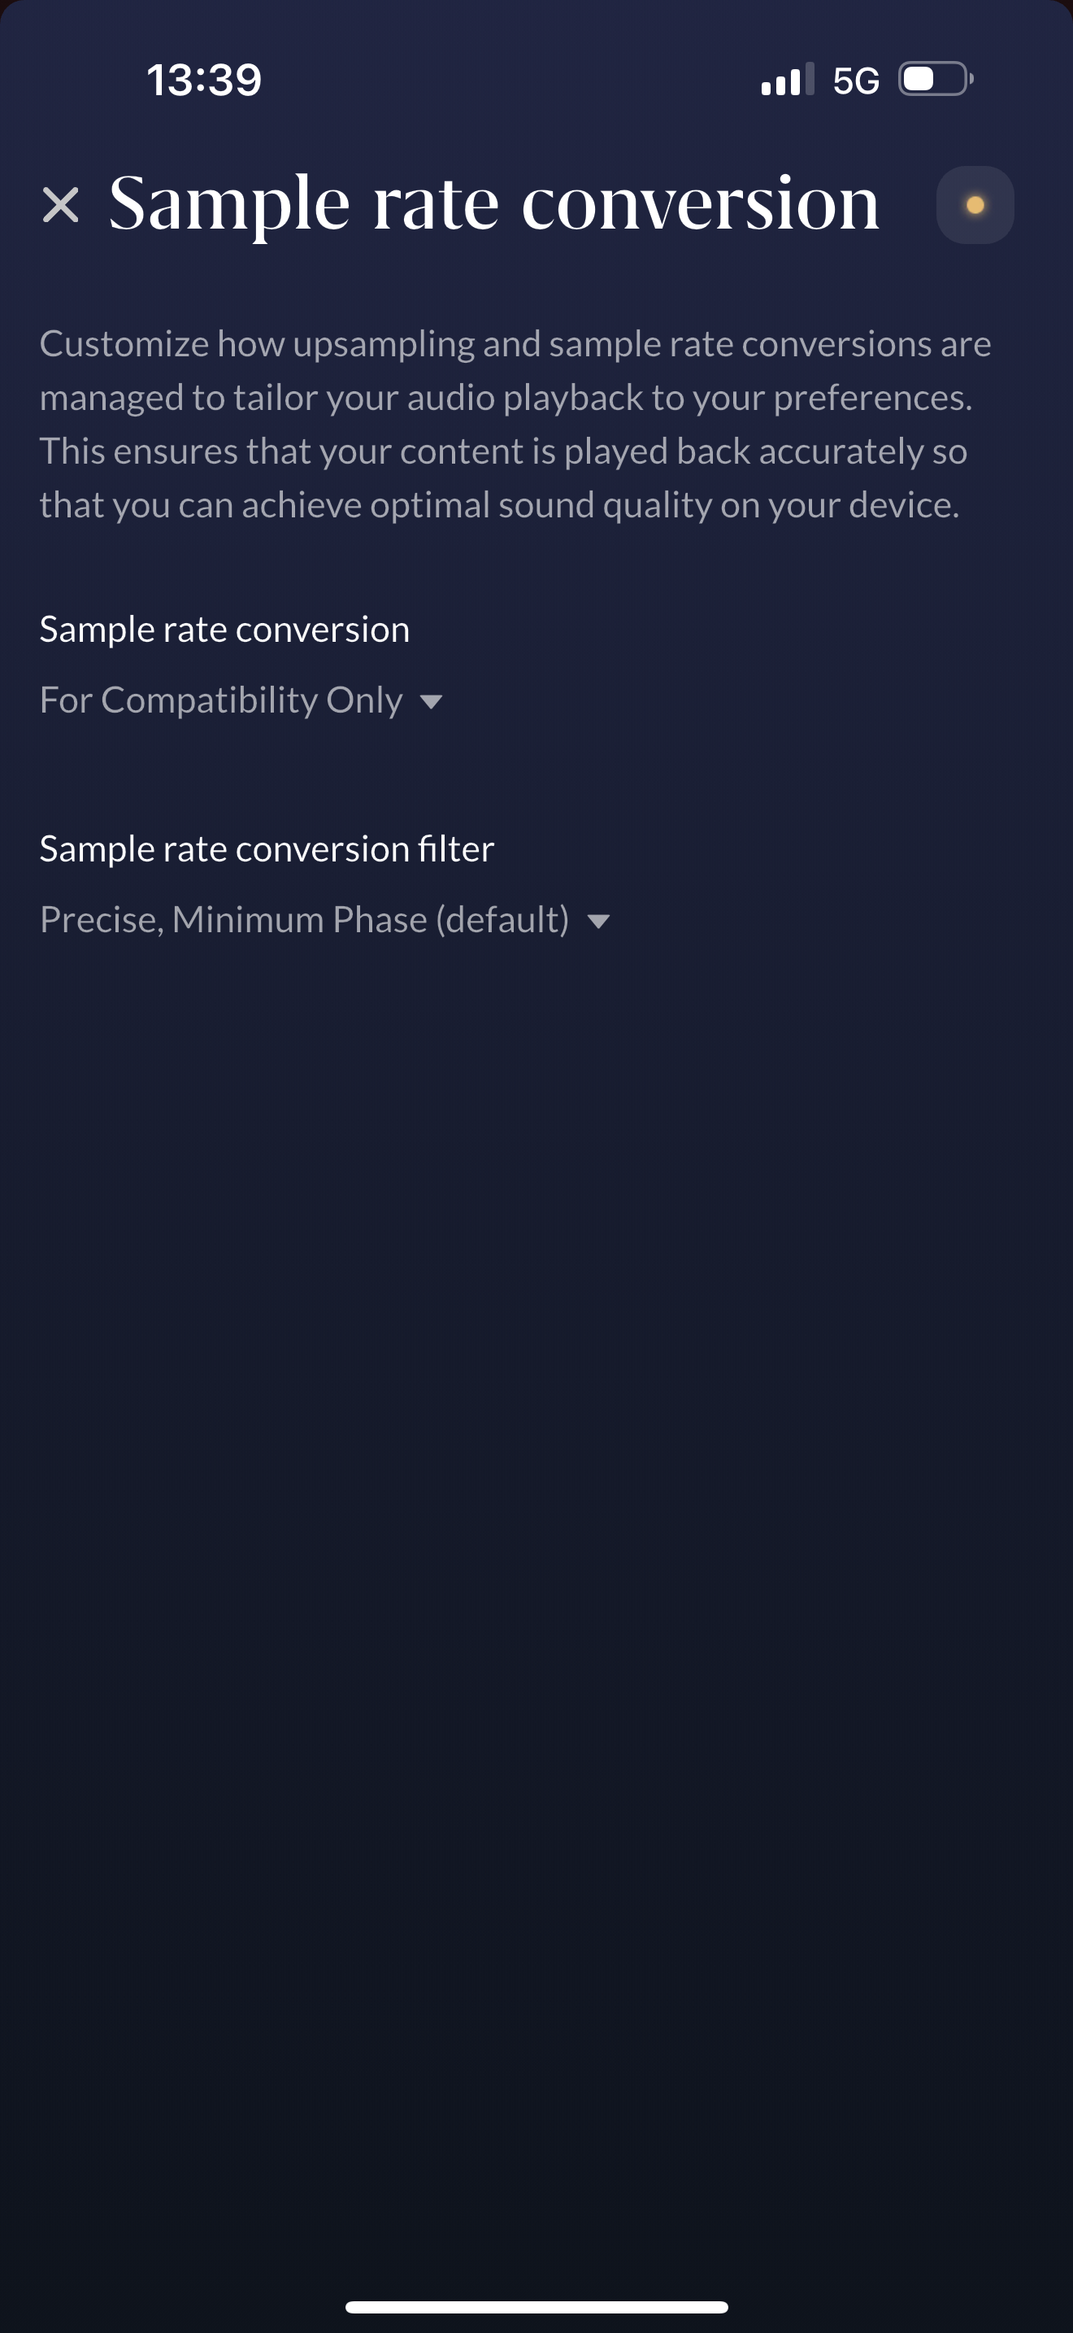Tap the 5G network indicator
The image size is (1073, 2333).
tap(856, 81)
